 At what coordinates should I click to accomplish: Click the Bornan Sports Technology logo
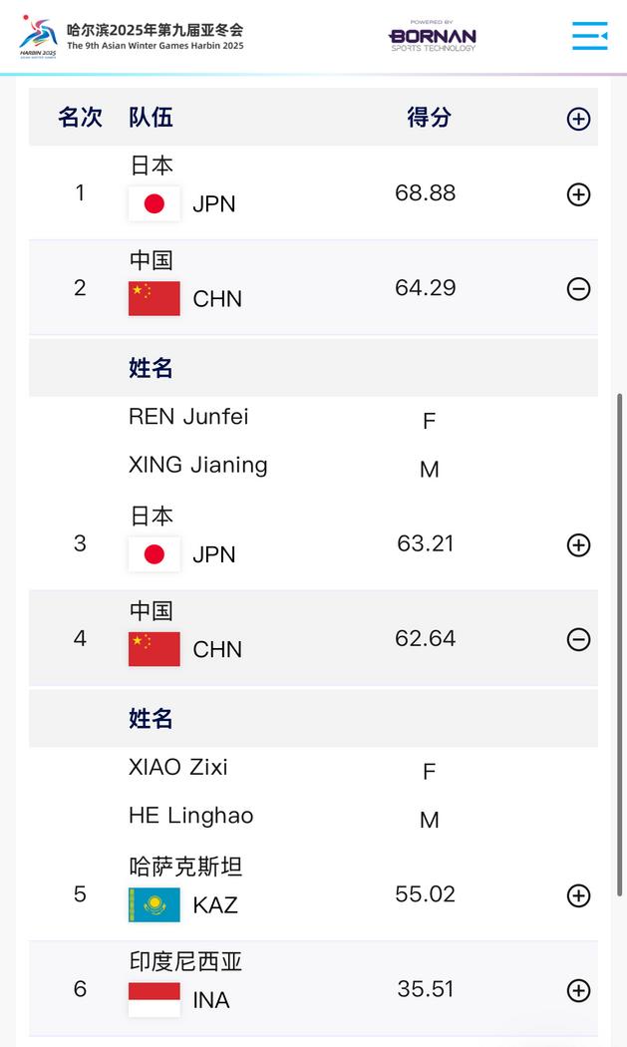[433, 37]
